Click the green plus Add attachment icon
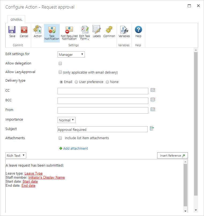This screenshot has width=204, height=216. 61,148
